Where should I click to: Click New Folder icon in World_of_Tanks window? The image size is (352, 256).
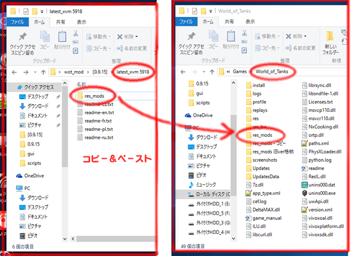(x=330, y=43)
